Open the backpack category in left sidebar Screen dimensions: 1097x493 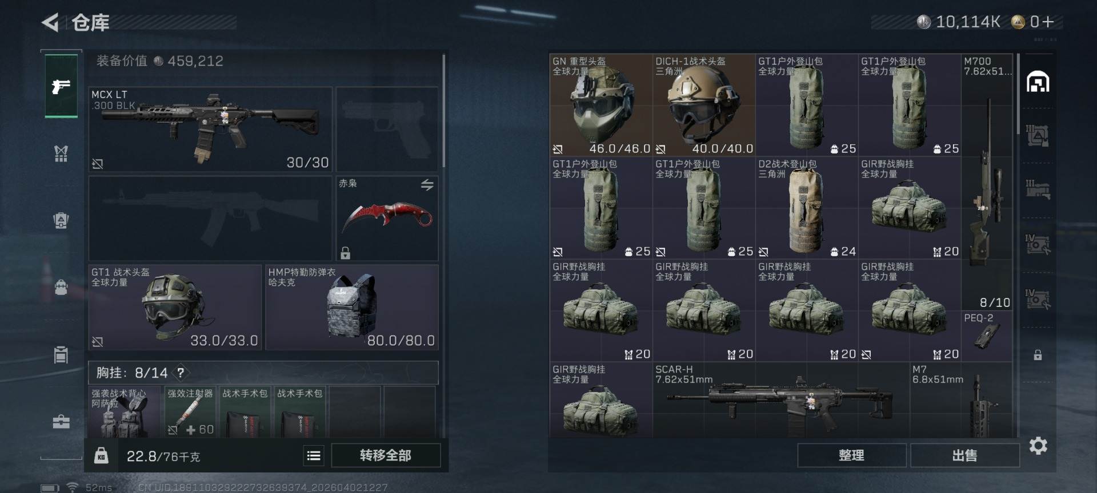point(61,286)
